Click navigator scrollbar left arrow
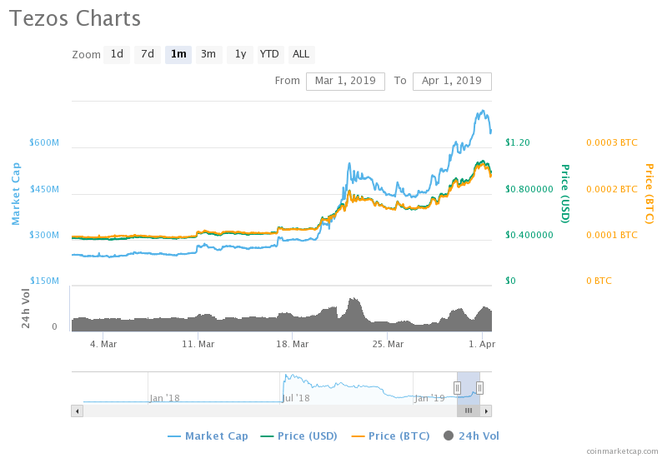The image size is (667, 458). (x=77, y=411)
